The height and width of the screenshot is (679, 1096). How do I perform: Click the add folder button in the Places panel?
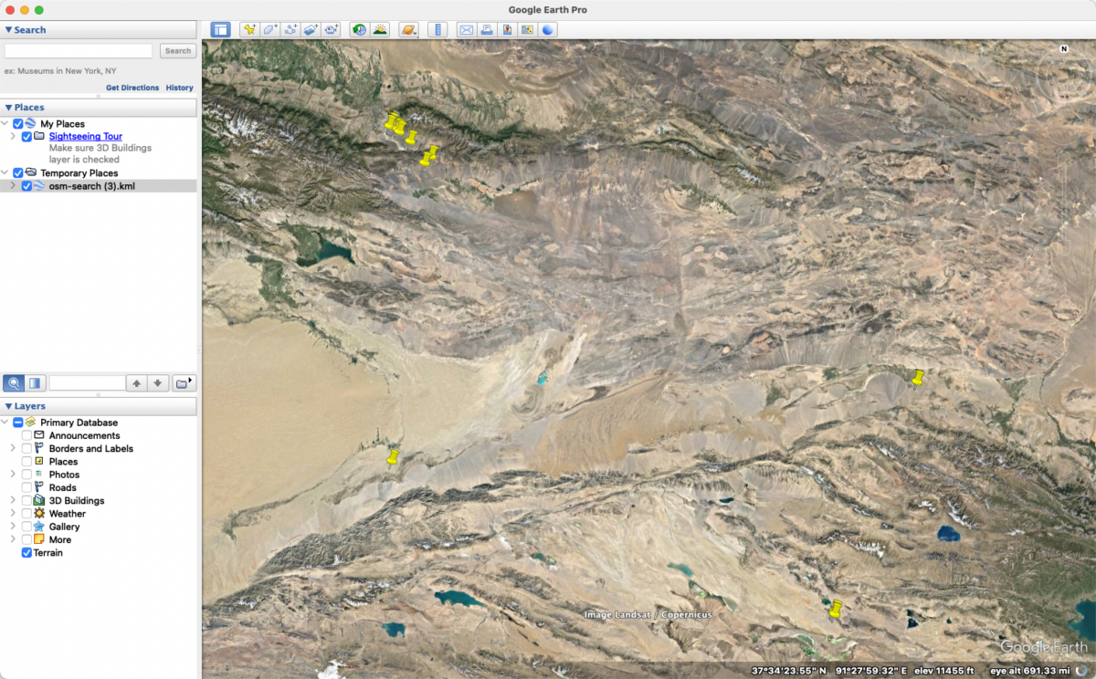click(184, 382)
